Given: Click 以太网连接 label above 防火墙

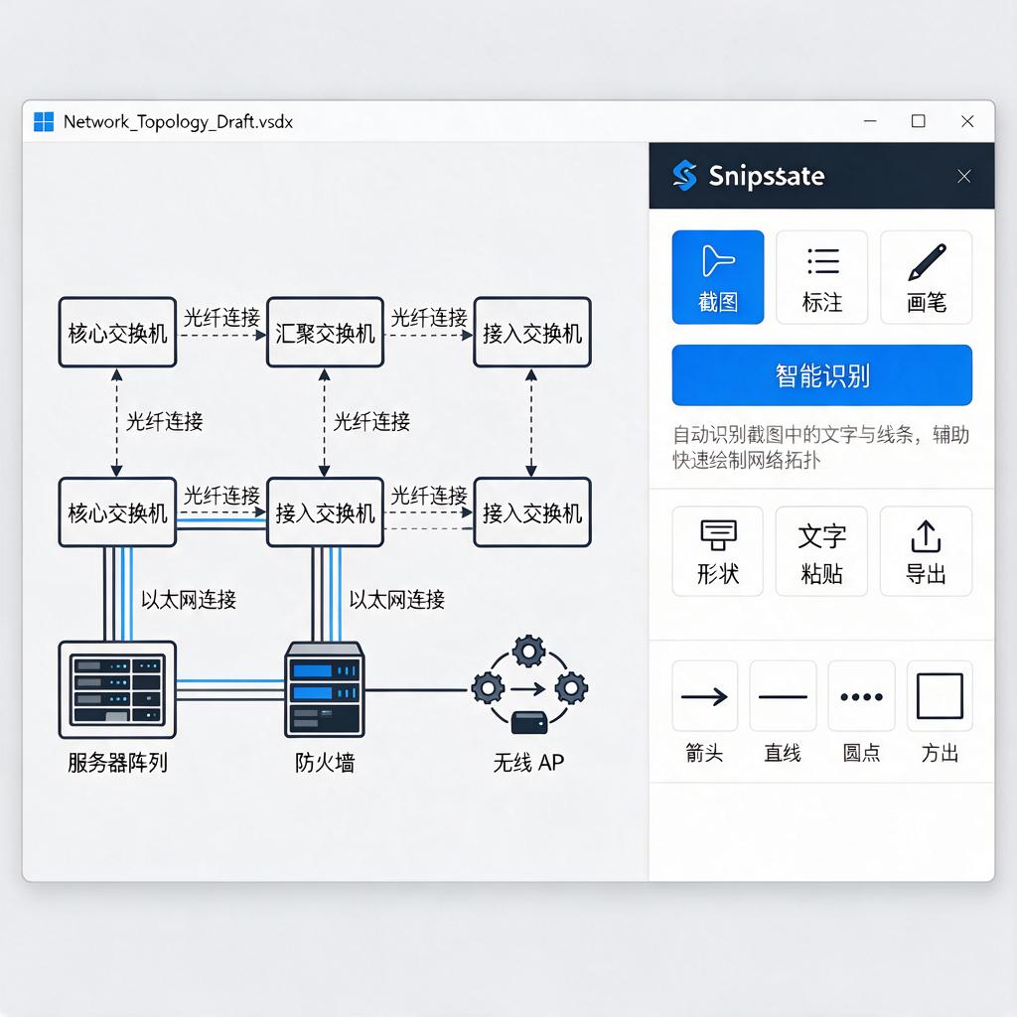Looking at the screenshot, I should [x=397, y=599].
